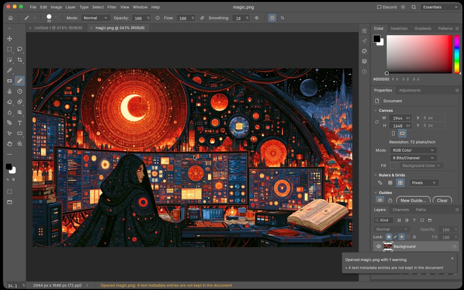Viewport: 464px width, 290px height.
Task: Click the history clock icon in side strip
Action: (x=364, y=72)
